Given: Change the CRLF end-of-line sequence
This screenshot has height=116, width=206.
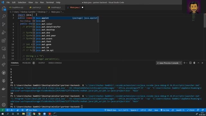Looking at the screenshot, I should point(150,110).
